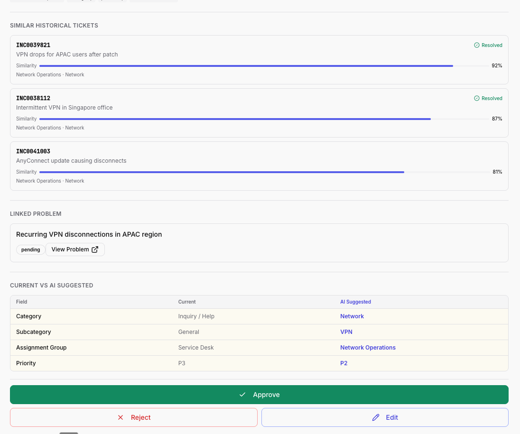The height and width of the screenshot is (434, 520).
Task: Click the AI suggested 'VPN' subcategory value
Action: 346,332
